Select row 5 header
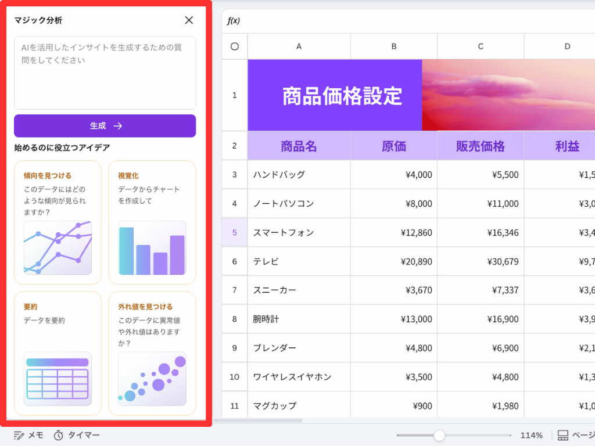This screenshot has width=595, height=446. (x=235, y=232)
